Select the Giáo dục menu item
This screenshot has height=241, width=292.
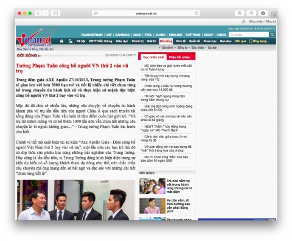pyautogui.click(x=122, y=41)
